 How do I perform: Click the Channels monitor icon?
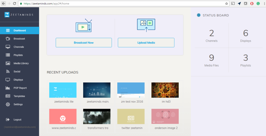click(x=8, y=47)
